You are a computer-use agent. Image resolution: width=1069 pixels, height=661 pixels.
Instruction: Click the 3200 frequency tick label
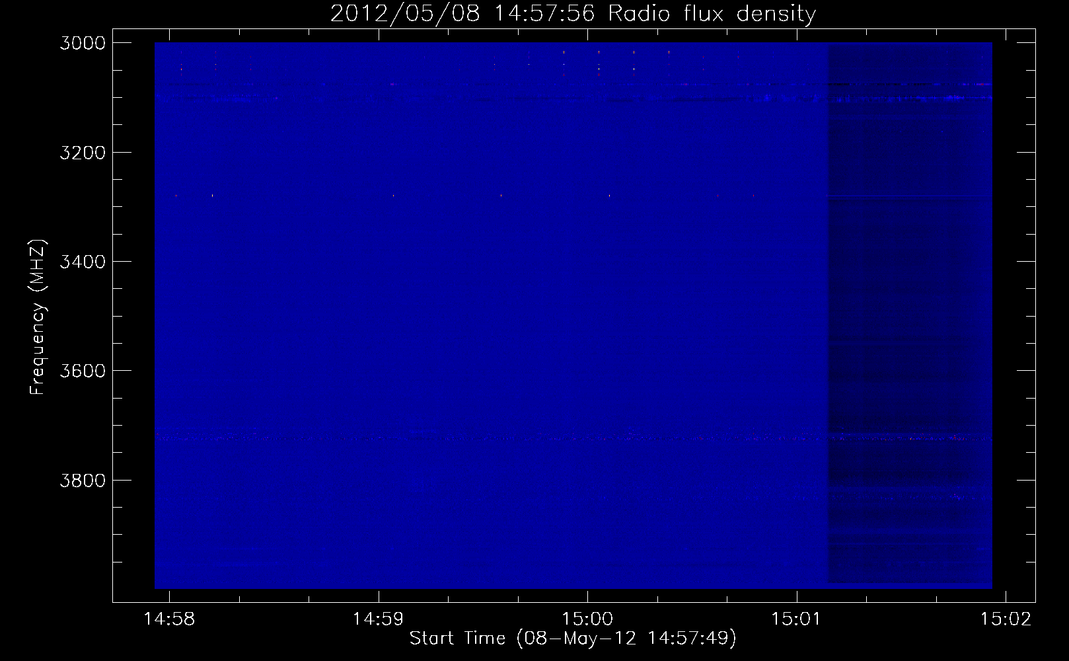[x=83, y=153]
